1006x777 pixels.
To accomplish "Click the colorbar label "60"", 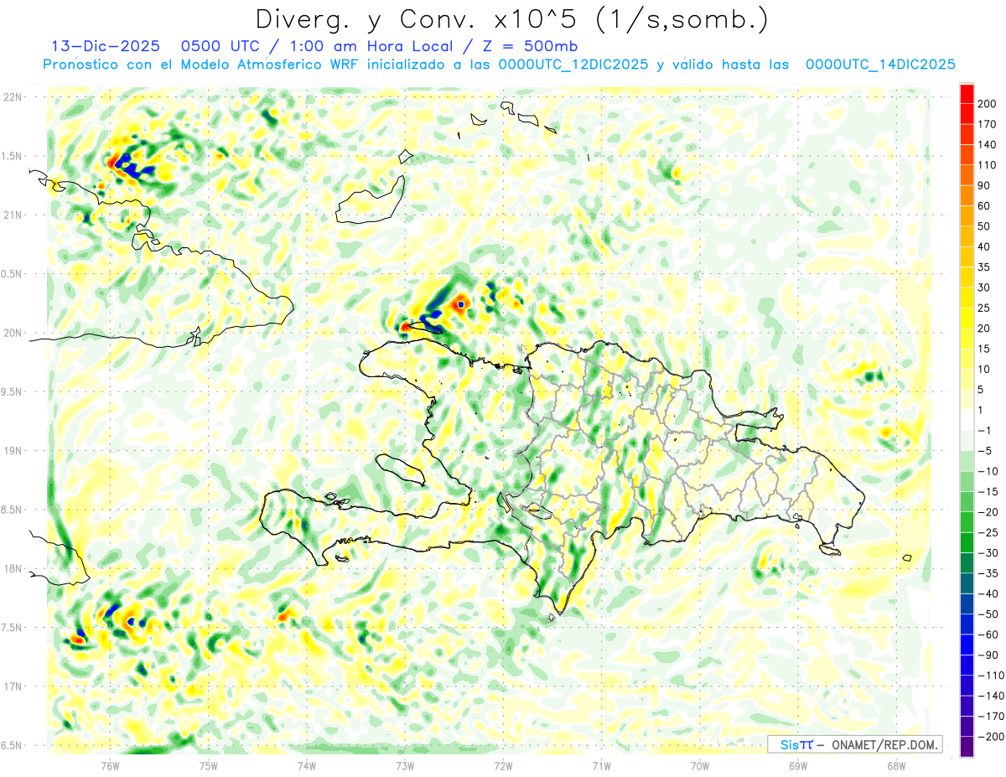I will pos(985,206).
